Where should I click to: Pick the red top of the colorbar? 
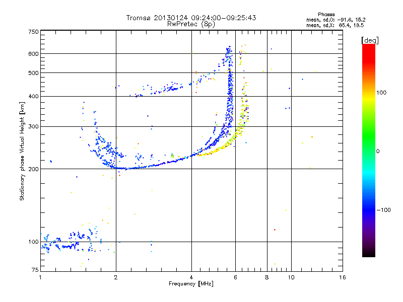[x=368, y=47]
